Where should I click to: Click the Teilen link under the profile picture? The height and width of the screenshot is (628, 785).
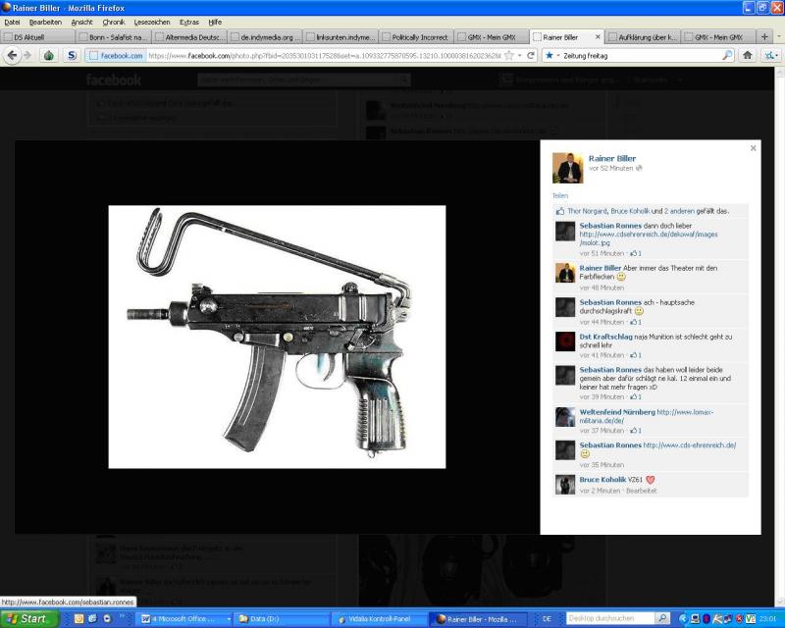tap(560, 195)
